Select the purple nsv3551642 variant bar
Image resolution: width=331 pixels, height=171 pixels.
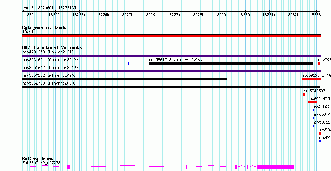[171, 71]
